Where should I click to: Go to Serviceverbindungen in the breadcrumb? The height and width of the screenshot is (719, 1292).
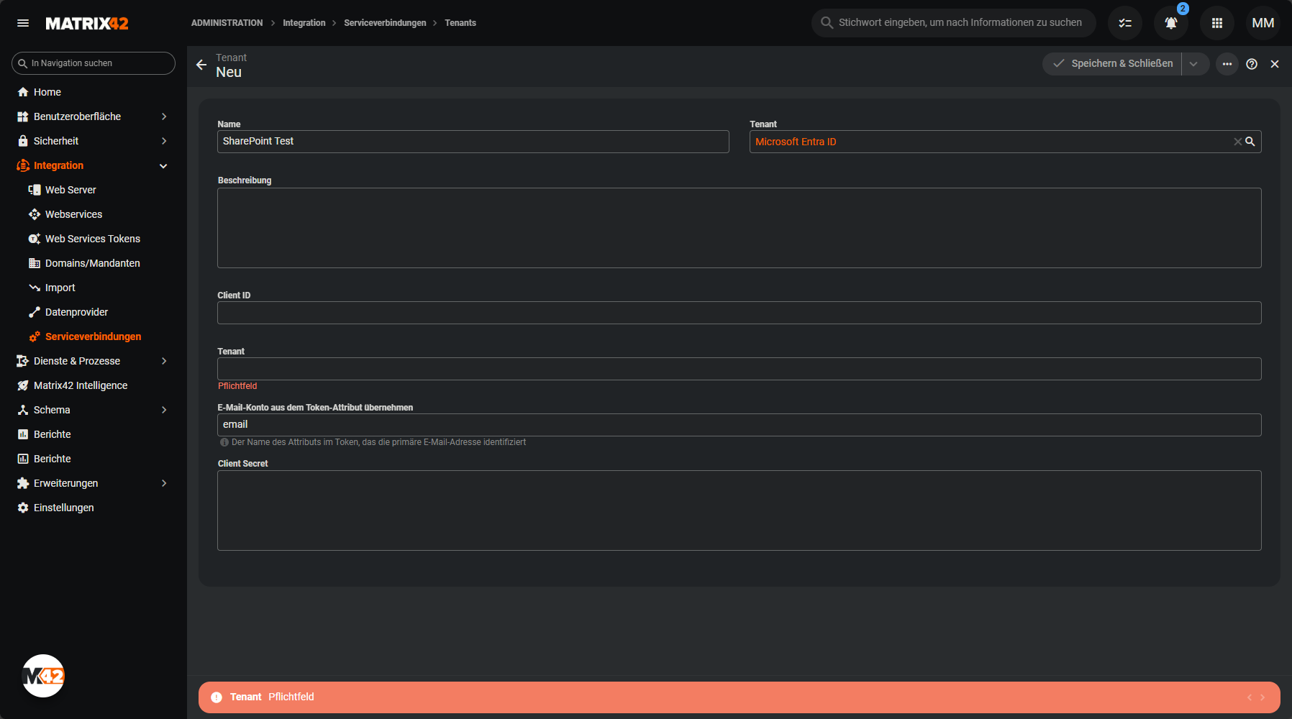(x=384, y=23)
